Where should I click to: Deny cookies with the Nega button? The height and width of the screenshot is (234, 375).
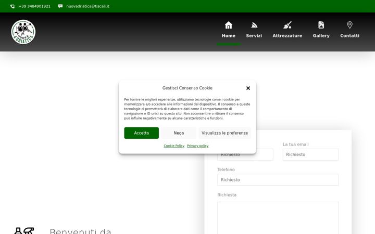[x=179, y=133]
